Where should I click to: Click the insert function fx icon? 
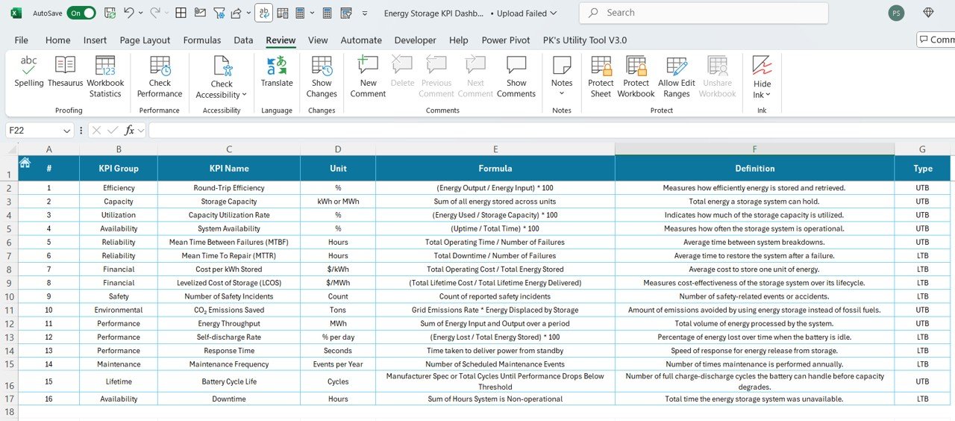(x=129, y=130)
